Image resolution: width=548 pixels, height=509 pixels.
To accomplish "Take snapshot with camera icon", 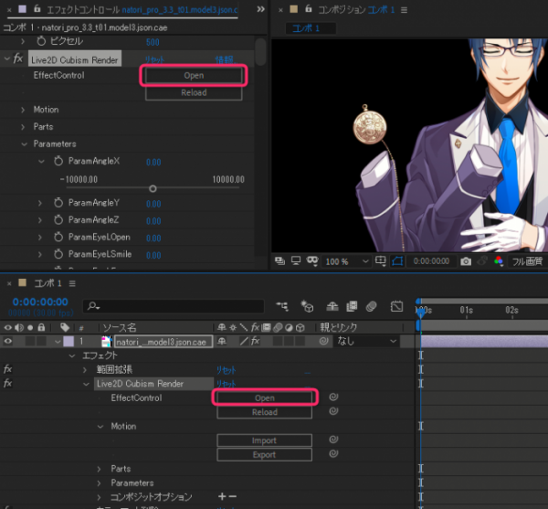I will coord(466,261).
